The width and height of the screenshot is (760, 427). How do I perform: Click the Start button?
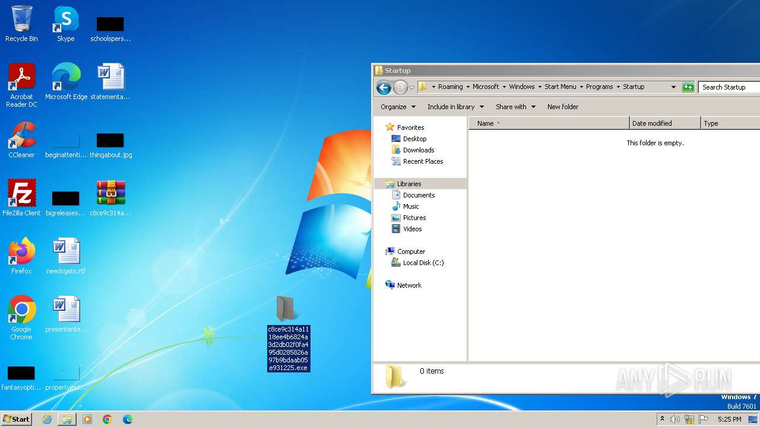[x=17, y=419]
